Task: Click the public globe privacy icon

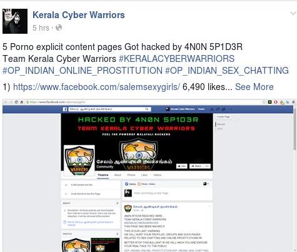Action: click(59, 28)
